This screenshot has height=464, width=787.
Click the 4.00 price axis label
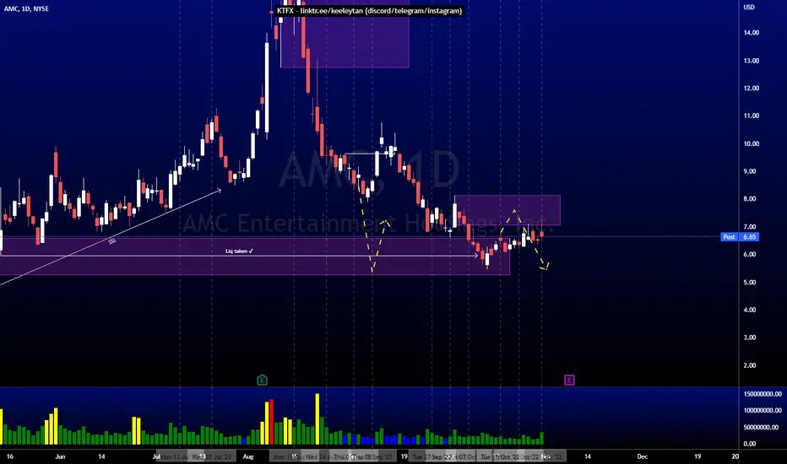[750, 310]
